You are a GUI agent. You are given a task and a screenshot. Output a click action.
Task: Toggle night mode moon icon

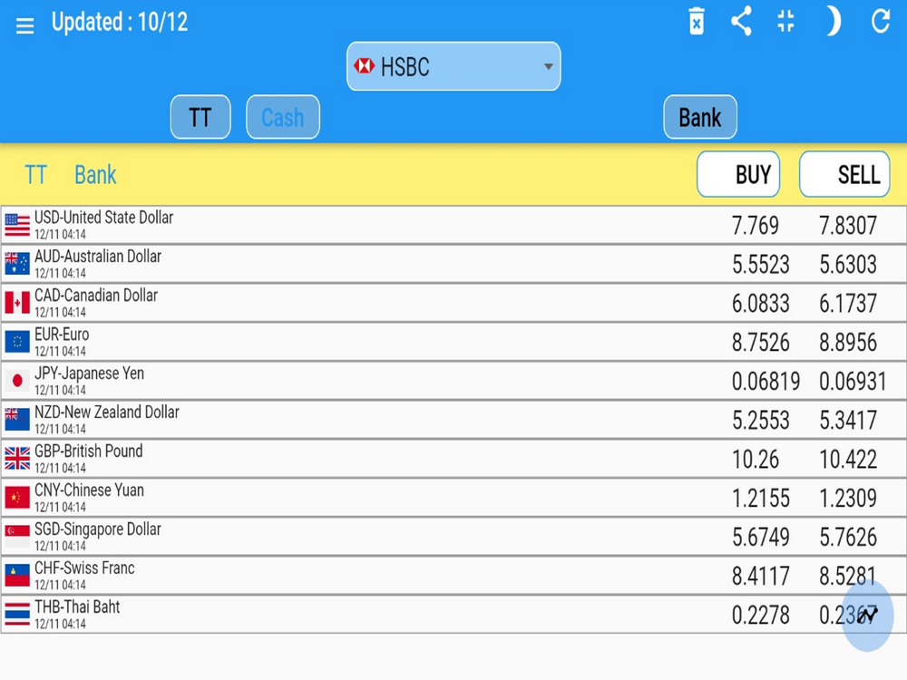[x=833, y=22]
